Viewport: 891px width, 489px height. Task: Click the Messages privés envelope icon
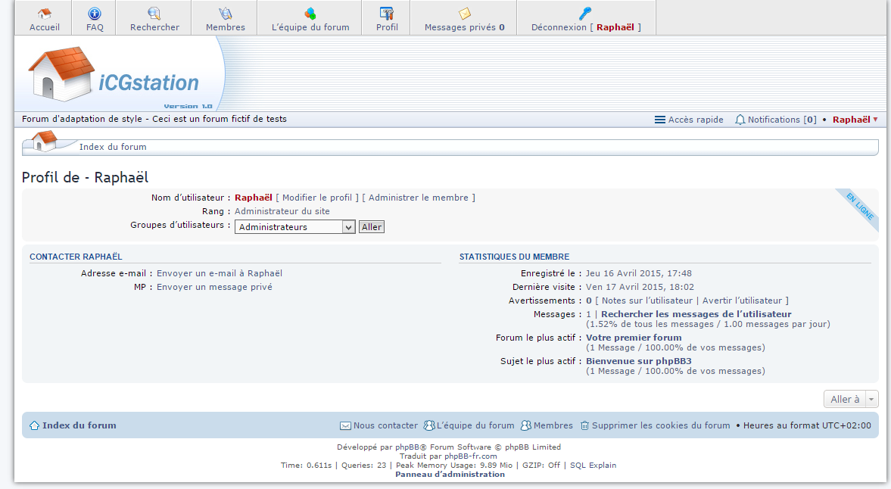(465, 14)
